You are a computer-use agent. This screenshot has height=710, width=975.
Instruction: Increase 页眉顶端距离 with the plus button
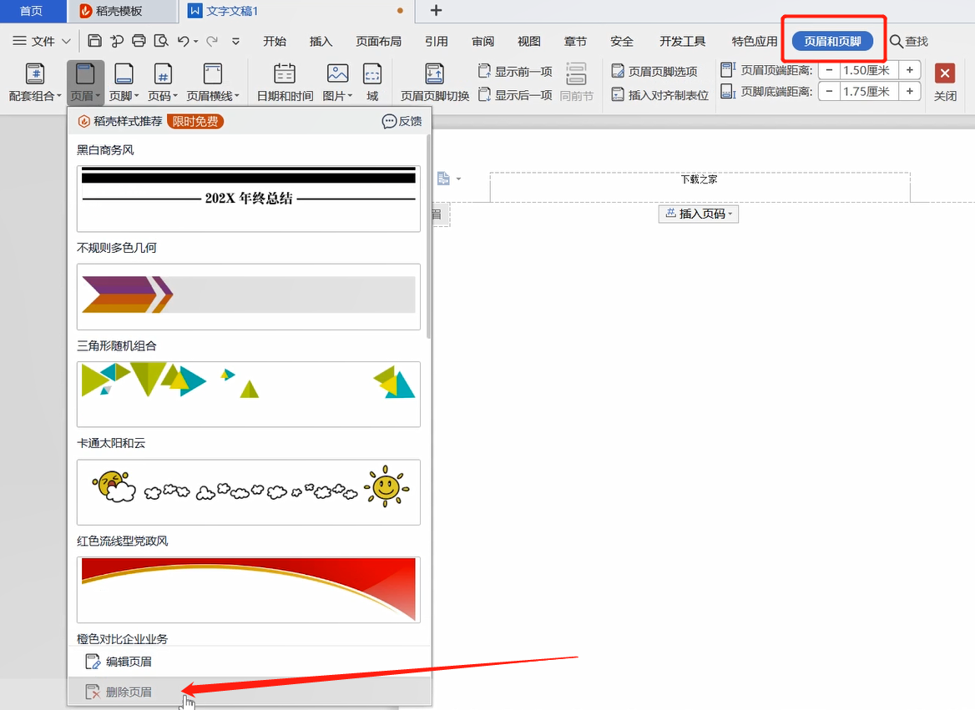pos(910,70)
